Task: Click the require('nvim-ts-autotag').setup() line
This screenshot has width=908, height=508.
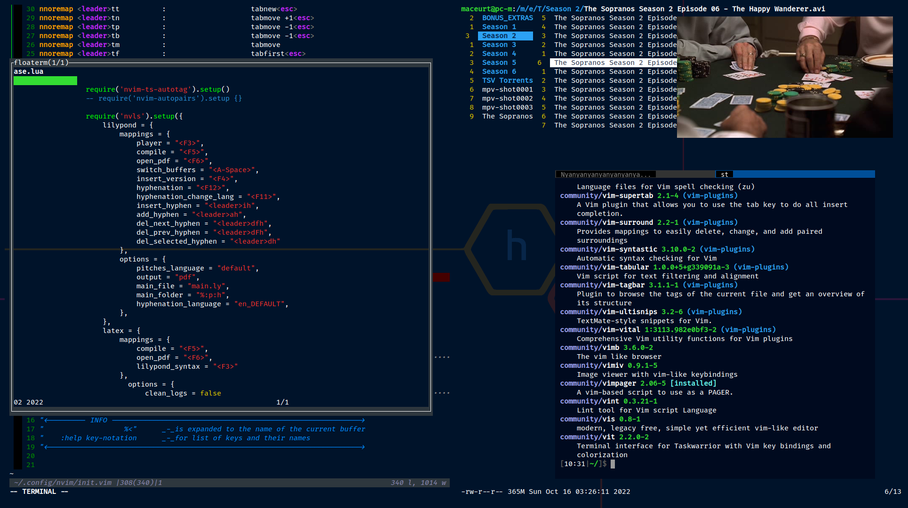Action: pos(158,89)
